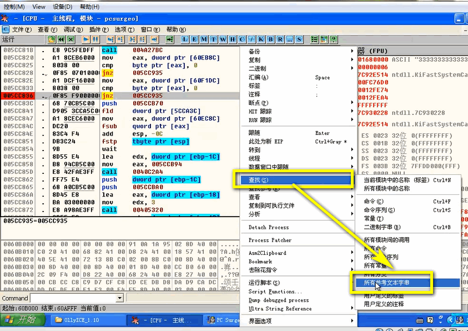Click the help question mark toolbar icon
Screen dimensions: 468x331
(x=334, y=39)
